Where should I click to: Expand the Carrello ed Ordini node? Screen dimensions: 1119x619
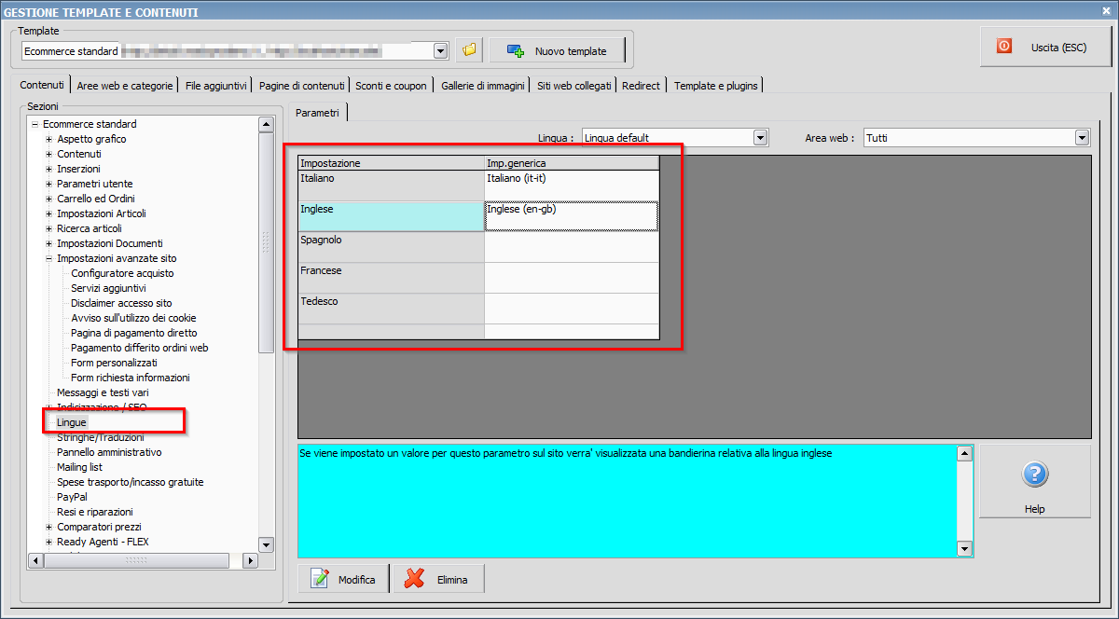point(49,199)
